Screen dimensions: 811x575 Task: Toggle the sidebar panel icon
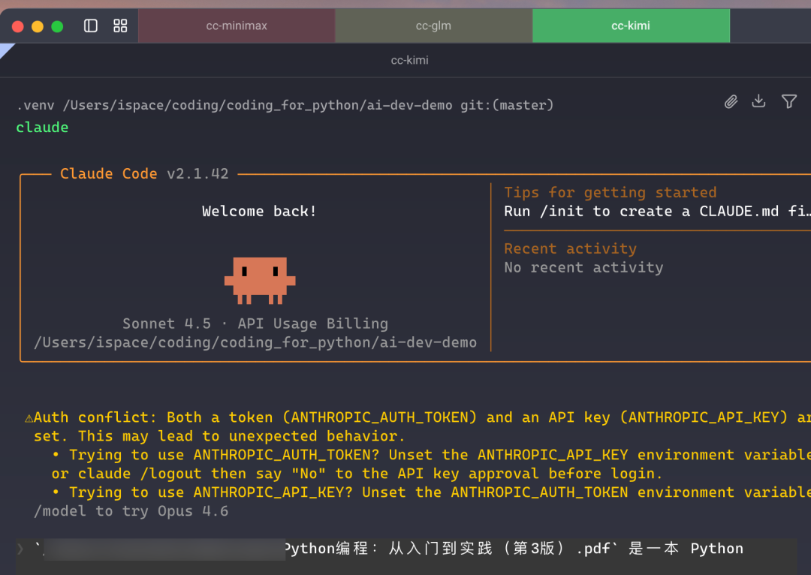[x=90, y=25]
